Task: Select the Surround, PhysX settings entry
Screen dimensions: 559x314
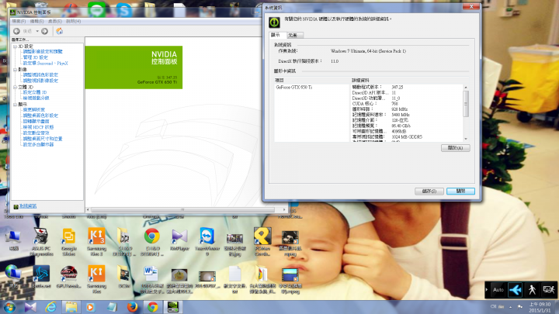Action: pyautogui.click(x=45, y=64)
